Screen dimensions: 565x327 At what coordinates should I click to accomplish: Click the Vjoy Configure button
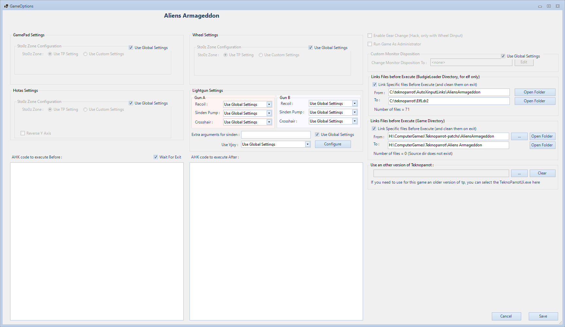pos(333,144)
